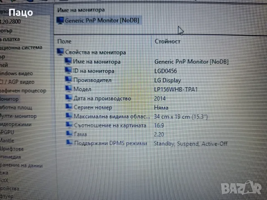Click the value 16:9
The width and height of the screenshot is (267, 200).
(159, 125)
